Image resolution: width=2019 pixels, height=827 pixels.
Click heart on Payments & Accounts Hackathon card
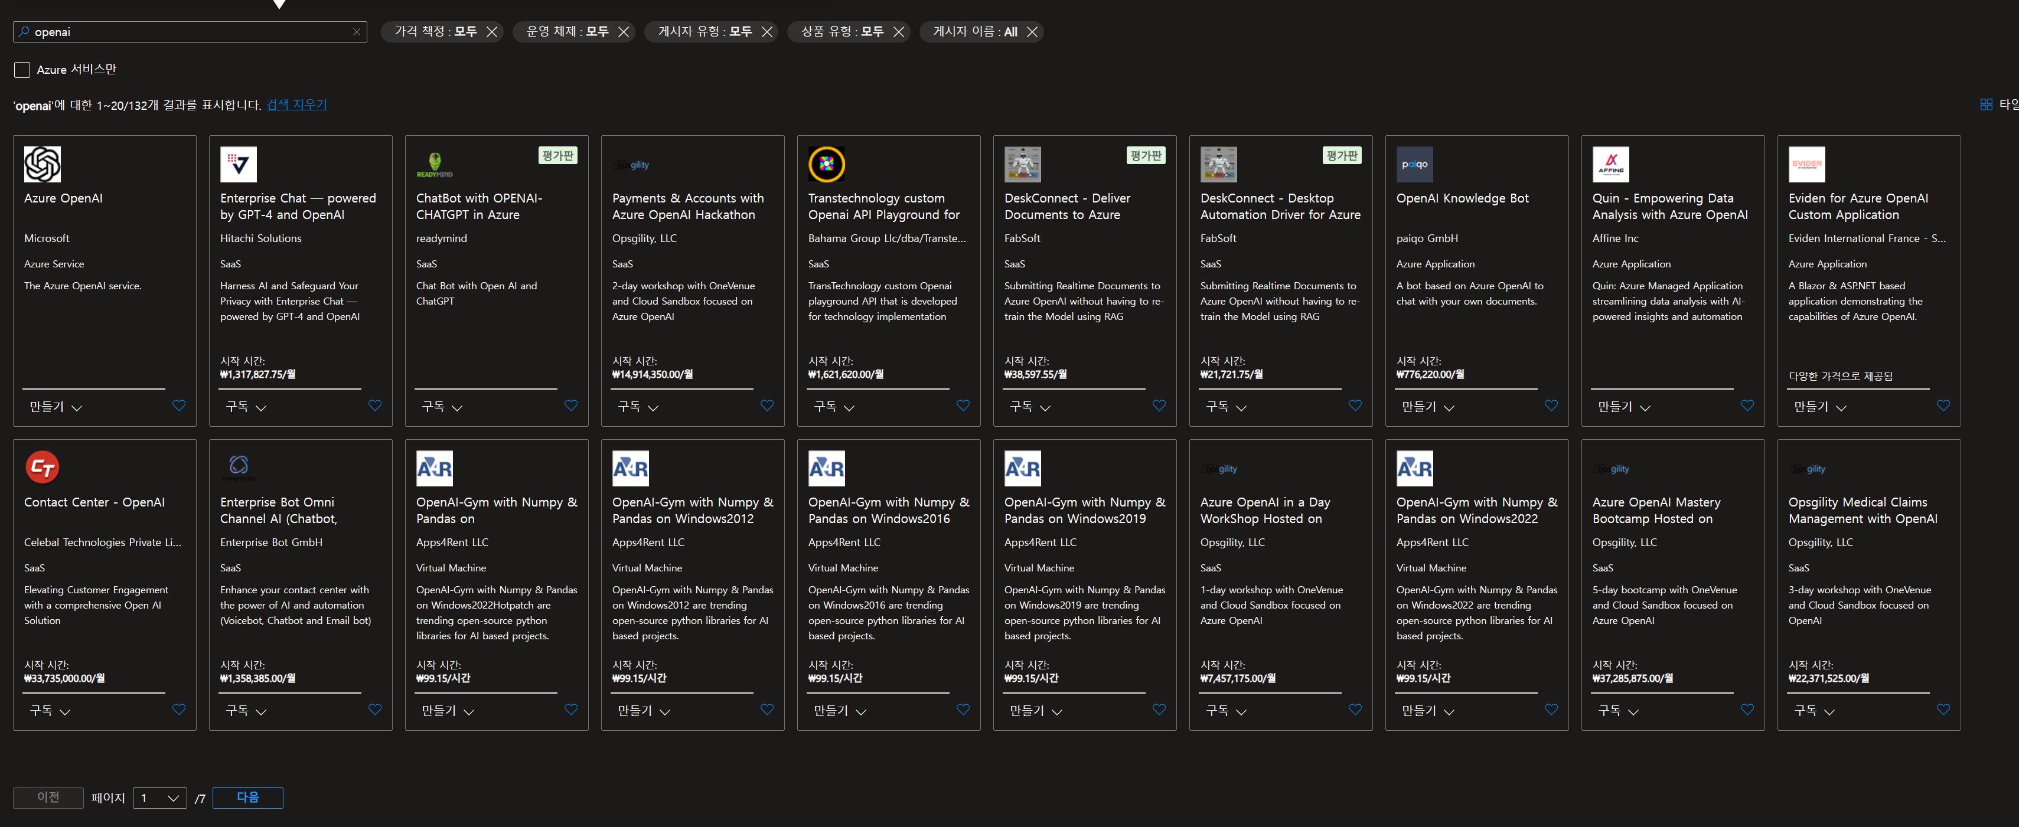pos(766,406)
